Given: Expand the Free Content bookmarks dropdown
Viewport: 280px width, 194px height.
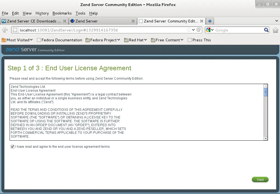Looking at the screenshot, I should (182, 40).
